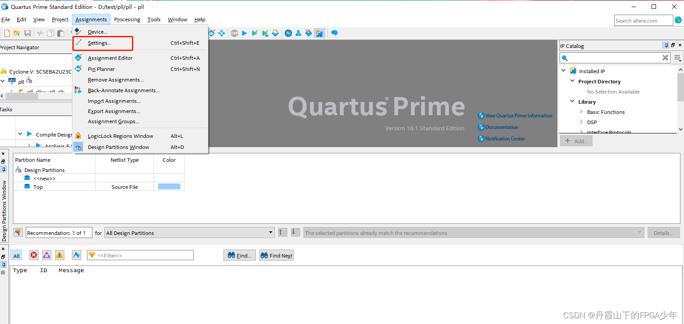Click the Start Analysis & Synthesis checkmark icon

pos(255,33)
